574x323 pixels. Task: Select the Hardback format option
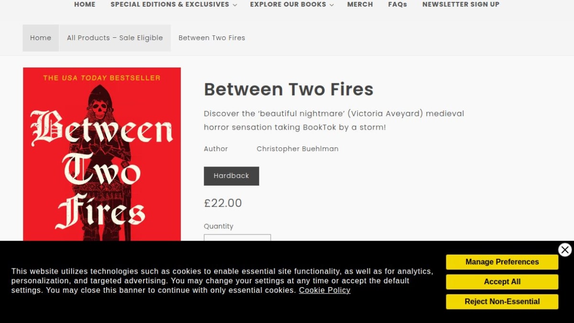tap(232, 176)
